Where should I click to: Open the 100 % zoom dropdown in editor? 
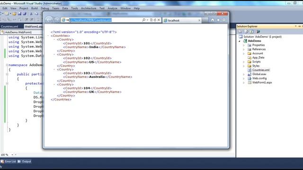[x=12, y=154]
